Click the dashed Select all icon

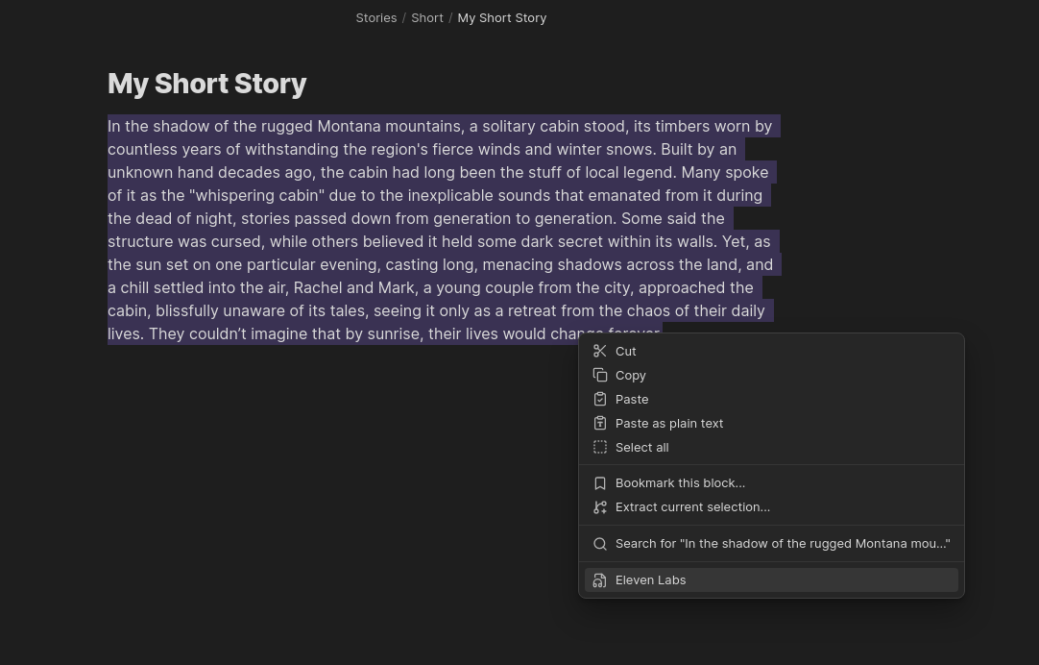click(x=599, y=448)
